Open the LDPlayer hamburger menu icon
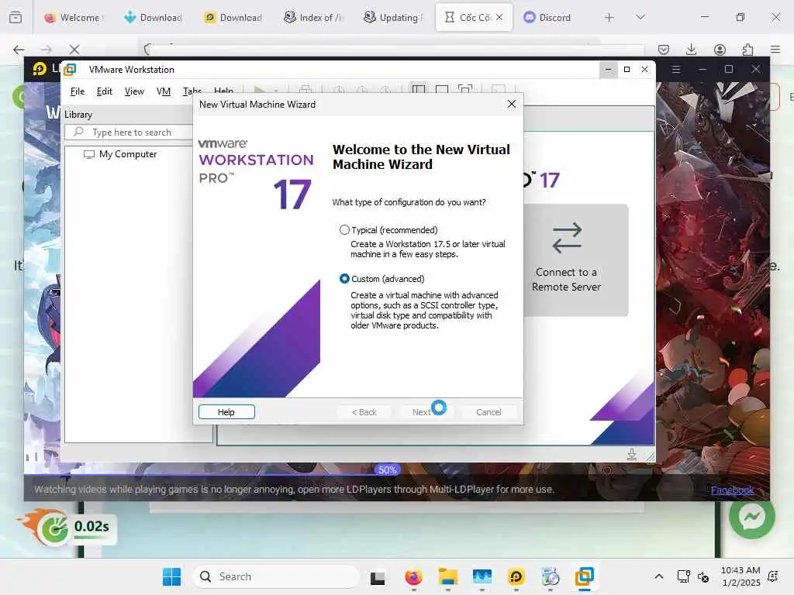Screen dimensions: 794x595 pos(675,69)
